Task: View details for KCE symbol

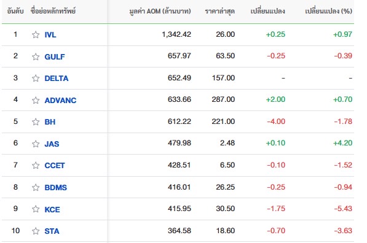Action: pyautogui.click(x=52, y=209)
